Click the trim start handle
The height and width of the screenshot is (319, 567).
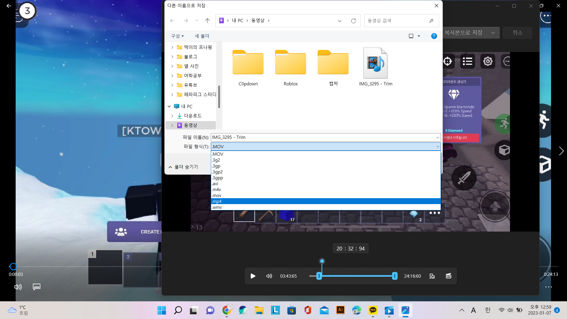point(319,276)
